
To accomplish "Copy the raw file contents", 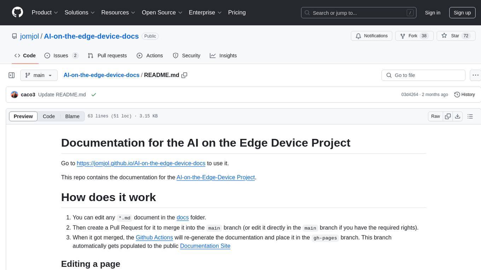I will coord(448,116).
